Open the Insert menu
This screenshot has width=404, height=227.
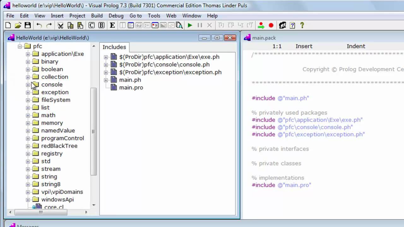pyautogui.click(x=57, y=15)
